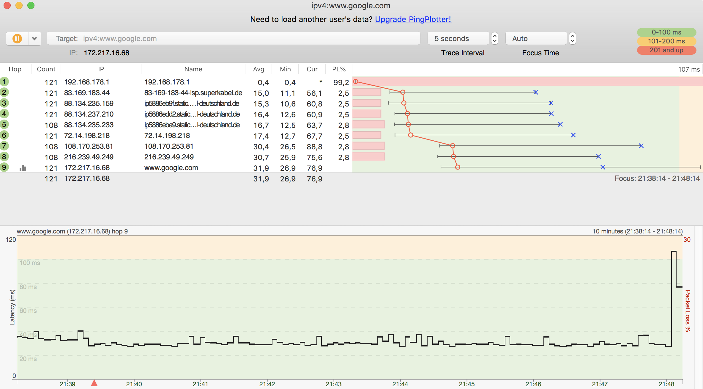Screen dimensions: 703x389
Task: Click the Target address input field
Action: point(234,39)
